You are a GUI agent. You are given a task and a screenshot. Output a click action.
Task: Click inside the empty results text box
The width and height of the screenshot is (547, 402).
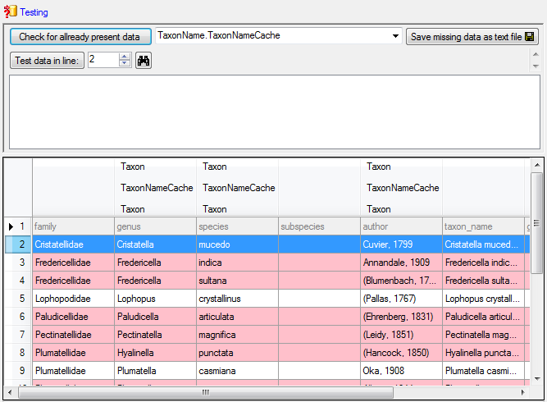click(x=274, y=112)
